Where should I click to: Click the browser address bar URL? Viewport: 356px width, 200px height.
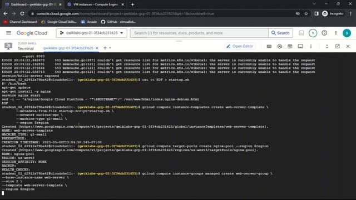(x=125, y=13)
